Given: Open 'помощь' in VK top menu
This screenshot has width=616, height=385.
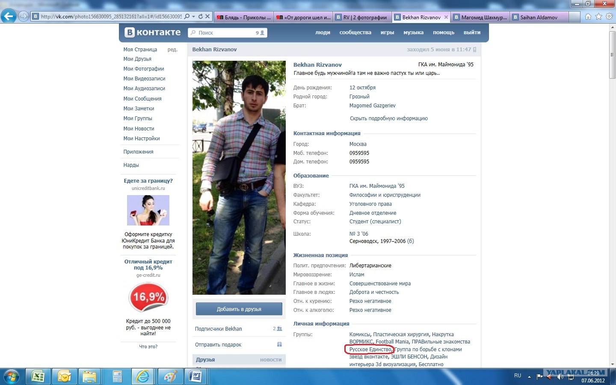Looking at the screenshot, I should (x=444, y=33).
